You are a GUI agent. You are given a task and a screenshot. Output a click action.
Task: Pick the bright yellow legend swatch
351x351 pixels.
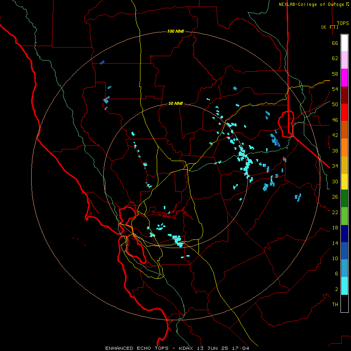pyautogui.click(x=344, y=182)
